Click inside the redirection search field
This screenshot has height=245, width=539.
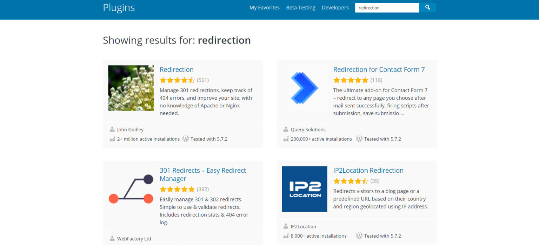pyautogui.click(x=386, y=7)
